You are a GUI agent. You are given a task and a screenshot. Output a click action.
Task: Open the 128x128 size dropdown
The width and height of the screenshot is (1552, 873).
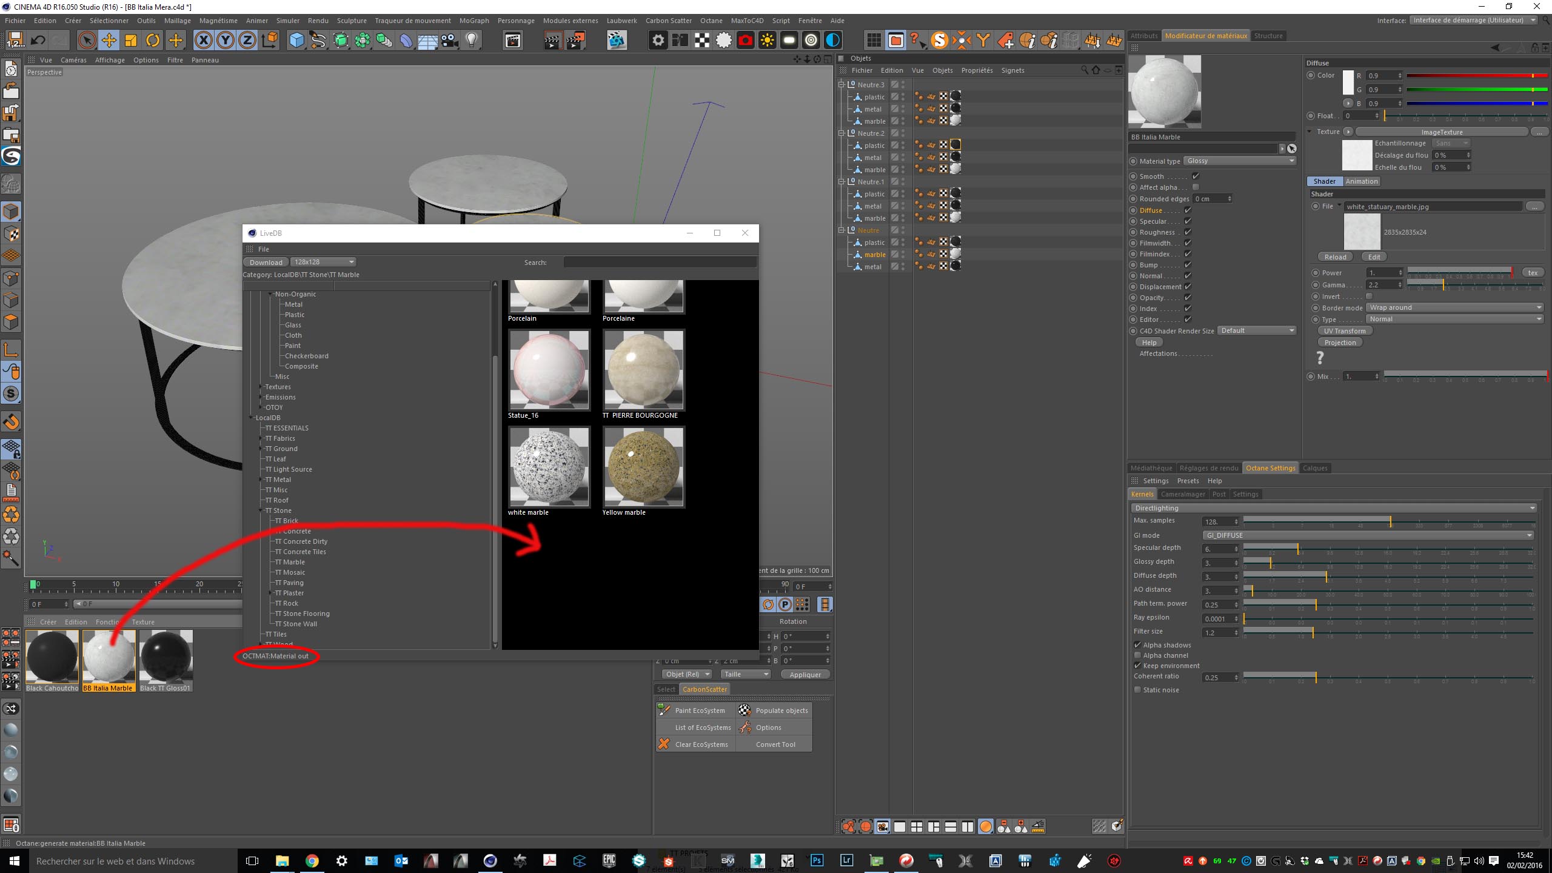[324, 262]
